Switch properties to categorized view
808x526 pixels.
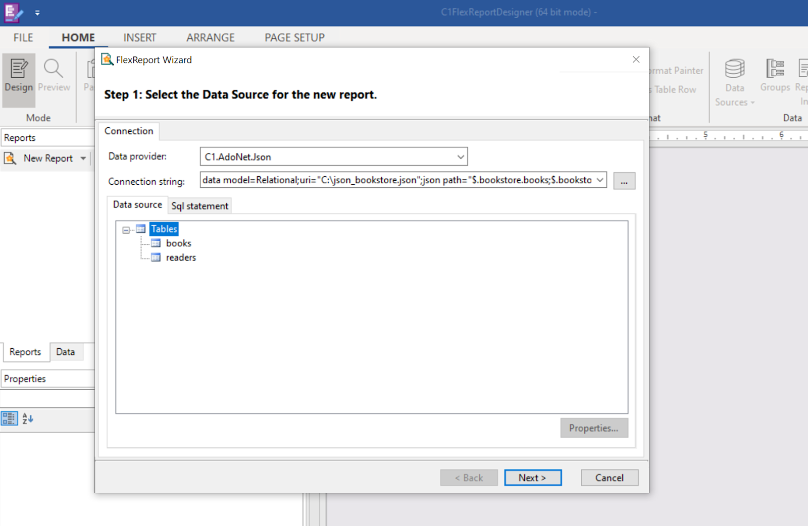tap(9, 418)
